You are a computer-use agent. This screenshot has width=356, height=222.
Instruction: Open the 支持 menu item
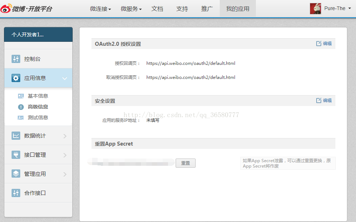(x=182, y=9)
